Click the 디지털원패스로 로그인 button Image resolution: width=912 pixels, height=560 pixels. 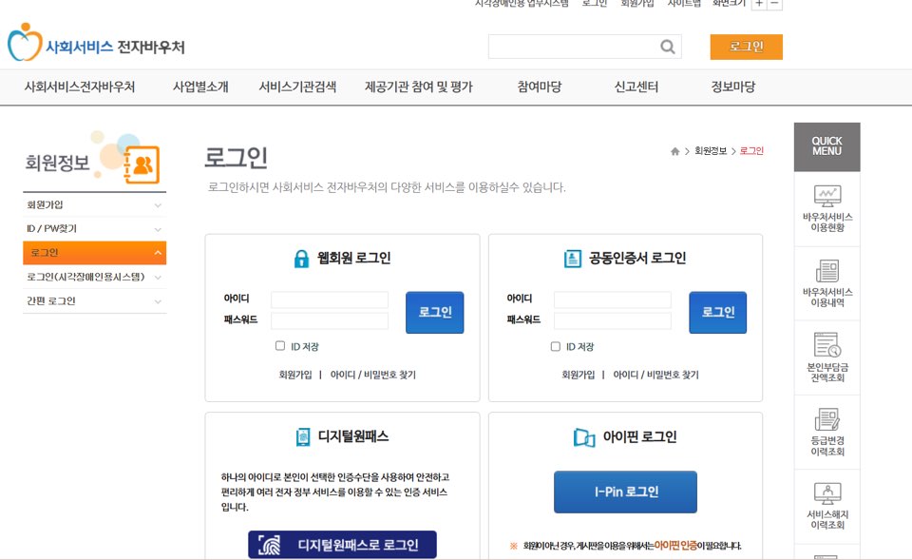coord(341,544)
